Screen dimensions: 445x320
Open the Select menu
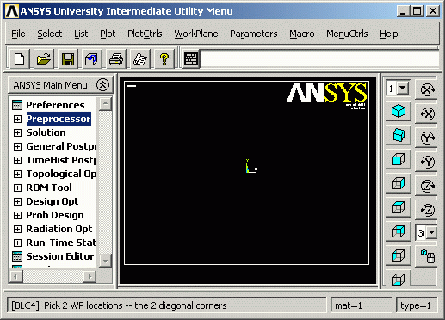coord(50,34)
